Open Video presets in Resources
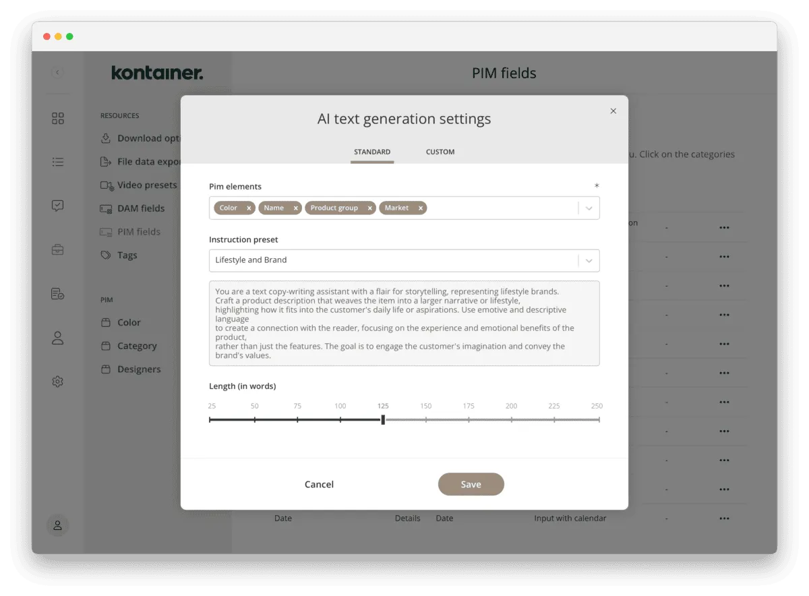Image resolution: width=809 pixels, height=596 pixels. click(139, 185)
